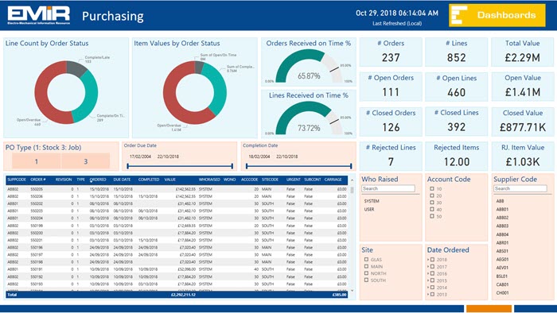The width and height of the screenshot is (557, 313).
Task: Sort table by ORDER # column header
Action: coord(38,180)
